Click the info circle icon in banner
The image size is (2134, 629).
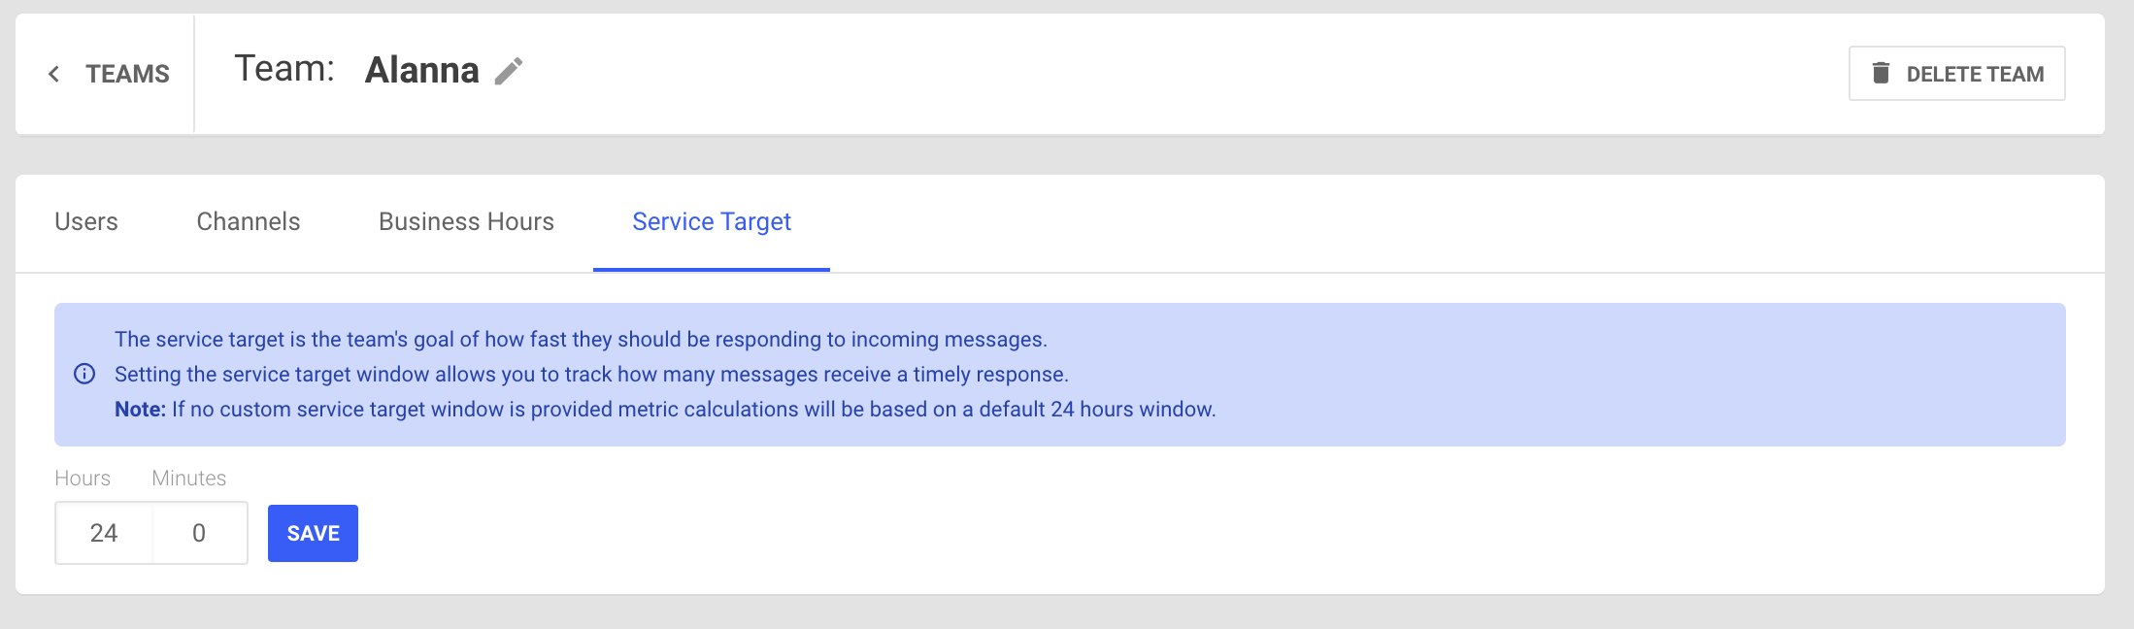pos(84,375)
